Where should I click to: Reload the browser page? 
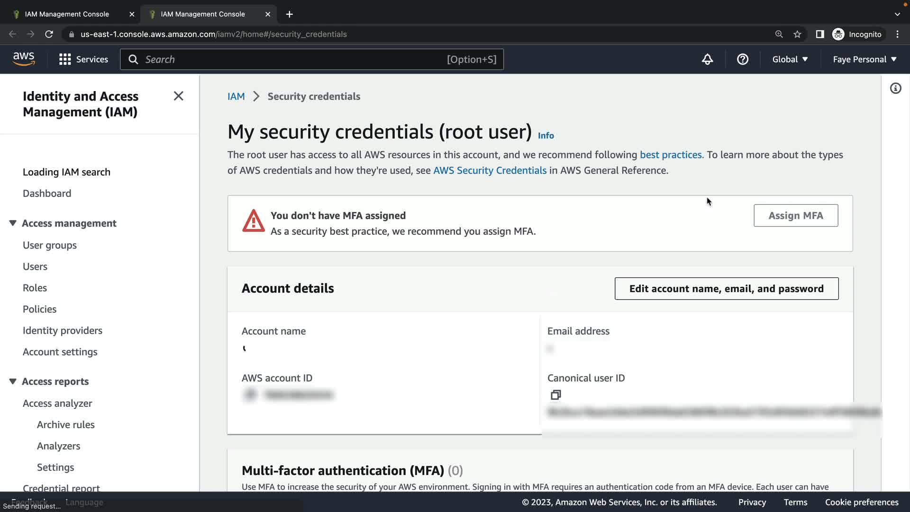49,34
